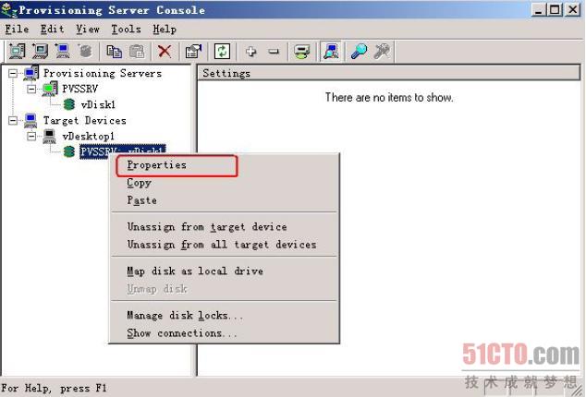Open the File menu

tap(17, 30)
